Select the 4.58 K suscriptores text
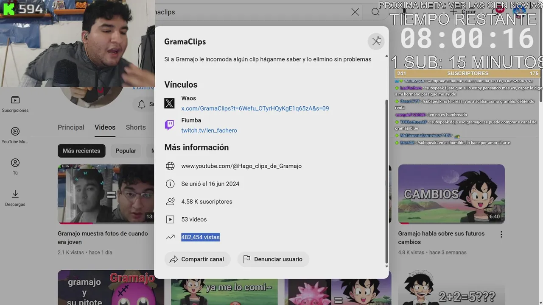The height and width of the screenshot is (305, 543). click(x=207, y=202)
